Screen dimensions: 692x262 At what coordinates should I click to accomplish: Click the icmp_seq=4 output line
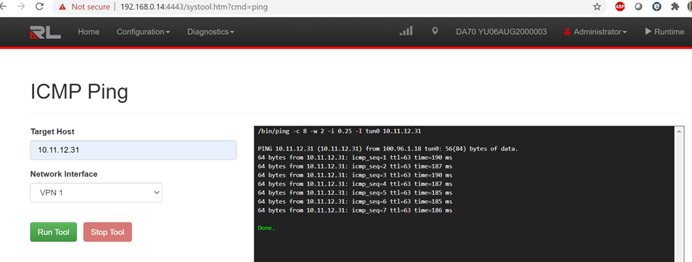pyautogui.click(x=355, y=184)
